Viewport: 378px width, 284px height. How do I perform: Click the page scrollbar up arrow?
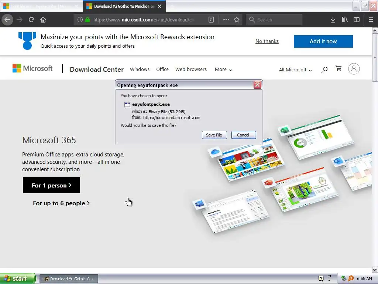(375, 30)
